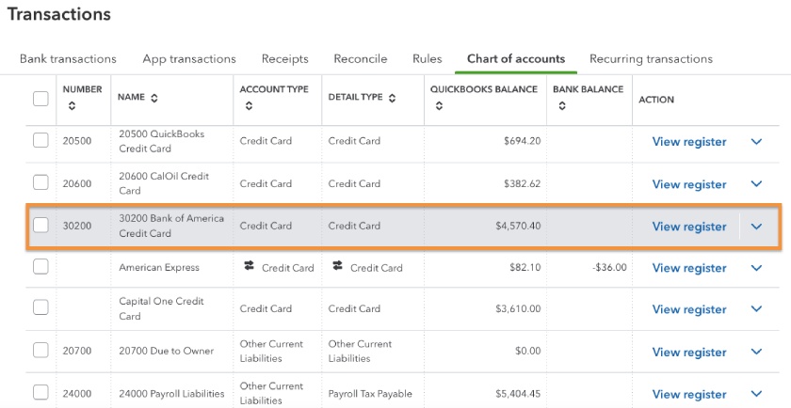Click American Express account type bank-feed icon
Screen dimensions: 791x408
[249, 266]
